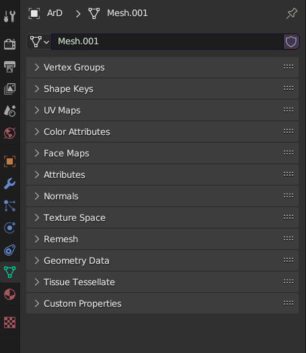Click the Mesh.001 name field
306x353 pixels.
coord(167,42)
